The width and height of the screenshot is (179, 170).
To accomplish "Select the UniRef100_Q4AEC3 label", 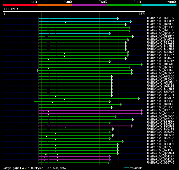I will point(161,40).
